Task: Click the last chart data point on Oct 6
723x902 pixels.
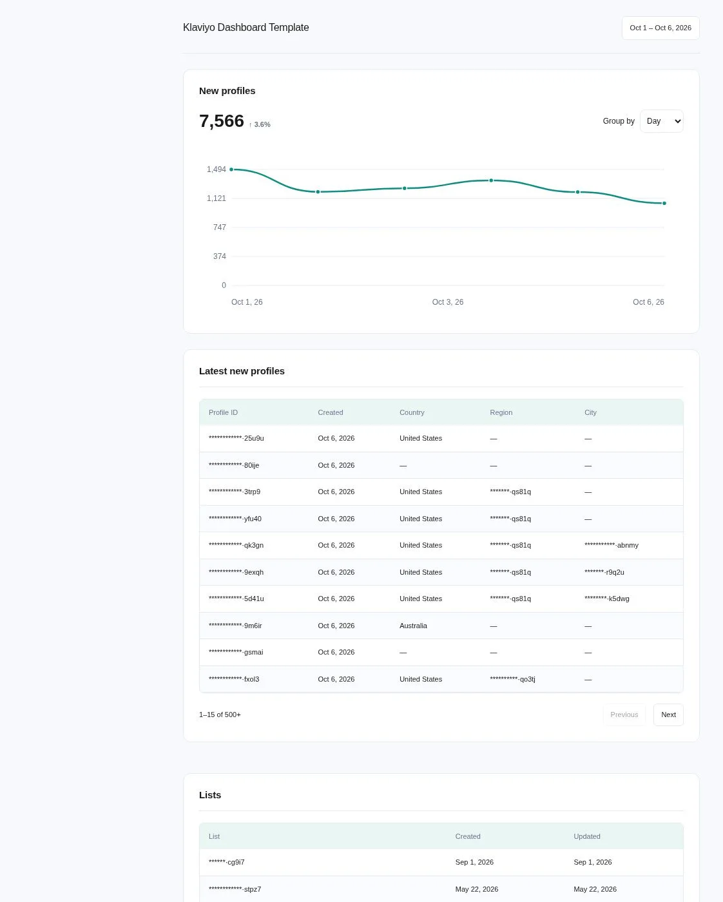Action: pyautogui.click(x=664, y=203)
